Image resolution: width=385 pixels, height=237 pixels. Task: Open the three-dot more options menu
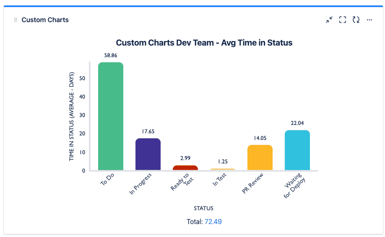point(369,20)
